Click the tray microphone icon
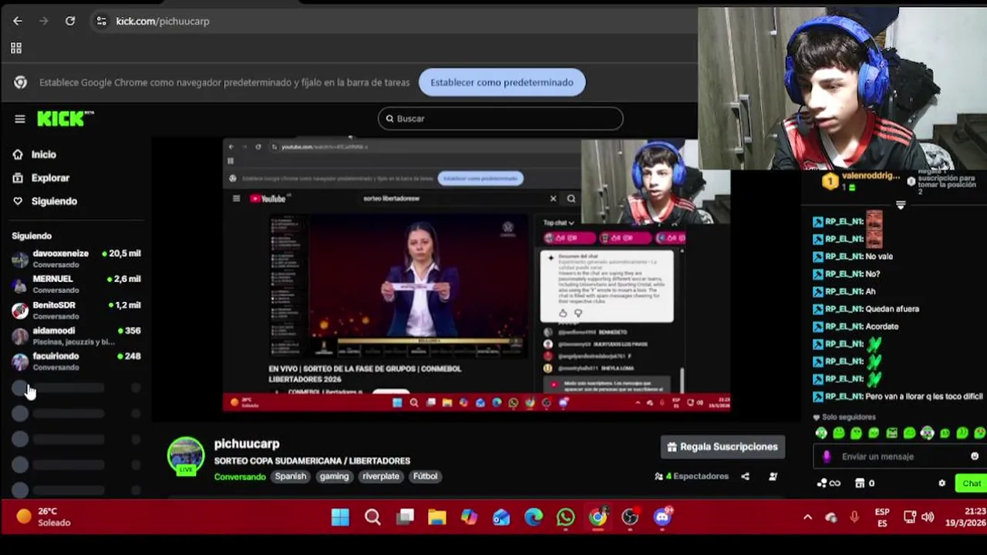The width and height of the screenshot is (987, 555). 854,517
